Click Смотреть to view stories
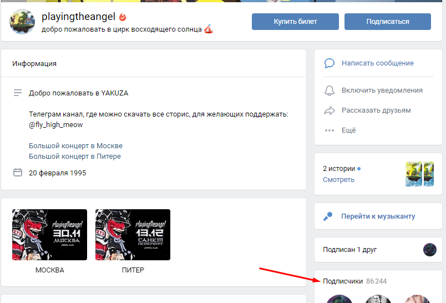 click(338, 180)
